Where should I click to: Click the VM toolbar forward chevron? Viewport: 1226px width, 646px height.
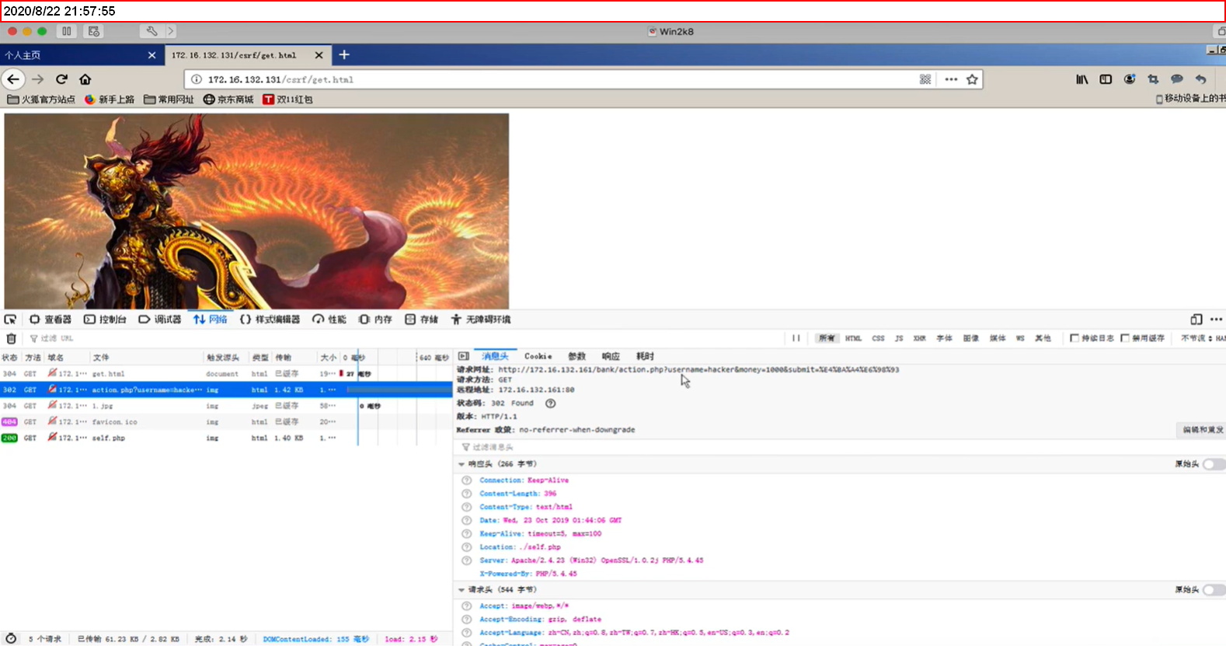[170, 31]
